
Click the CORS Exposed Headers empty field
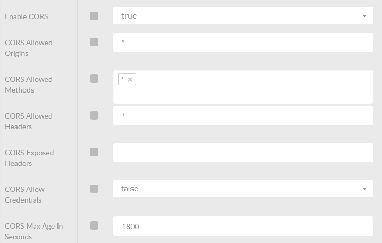pos(243,153)
